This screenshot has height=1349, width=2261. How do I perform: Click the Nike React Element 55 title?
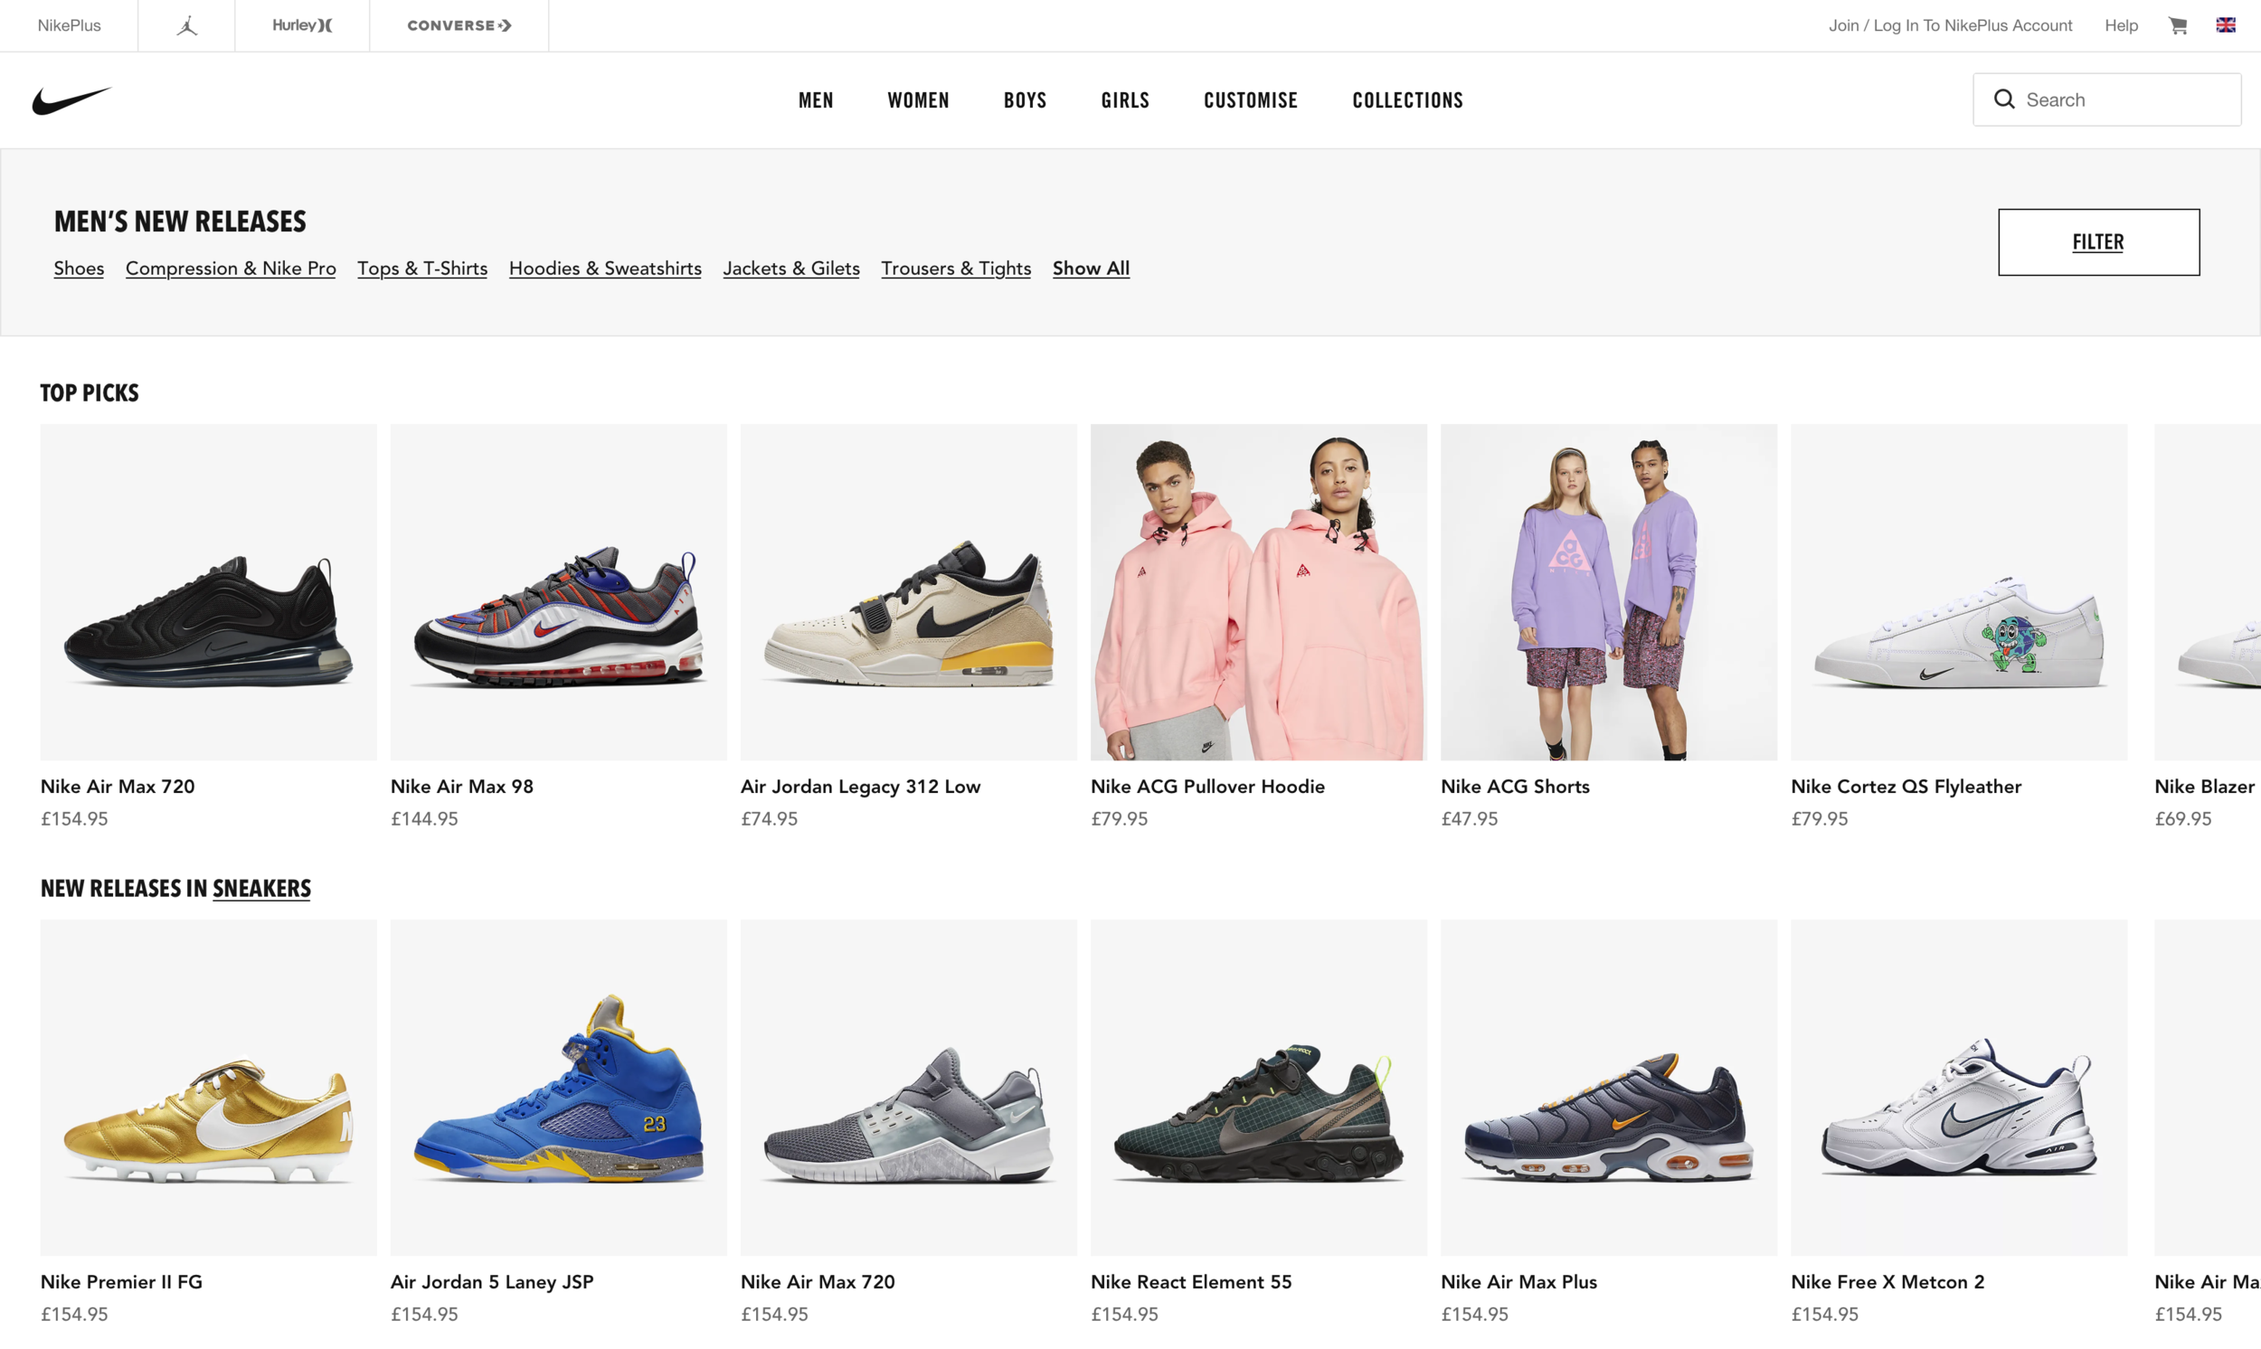[x=1191, y=1282]
